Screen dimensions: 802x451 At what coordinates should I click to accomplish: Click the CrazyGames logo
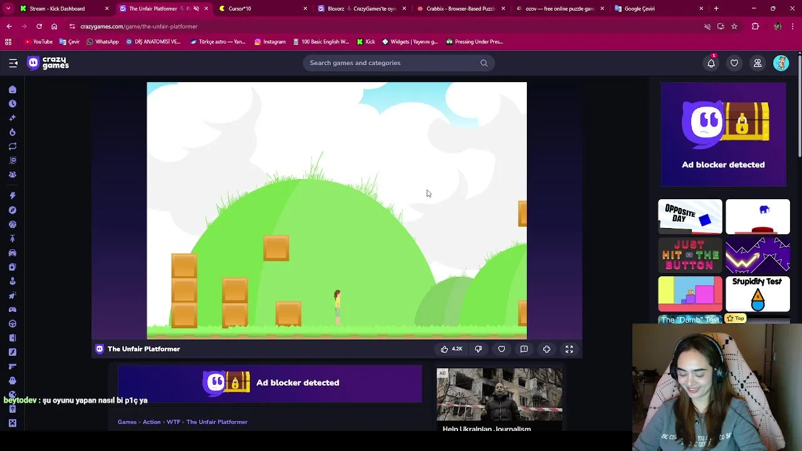[x=48, y=63]
